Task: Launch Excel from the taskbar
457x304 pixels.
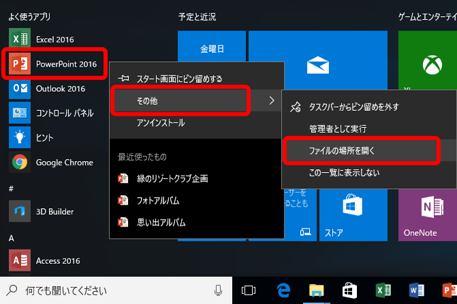Action: tap(383, 290)
